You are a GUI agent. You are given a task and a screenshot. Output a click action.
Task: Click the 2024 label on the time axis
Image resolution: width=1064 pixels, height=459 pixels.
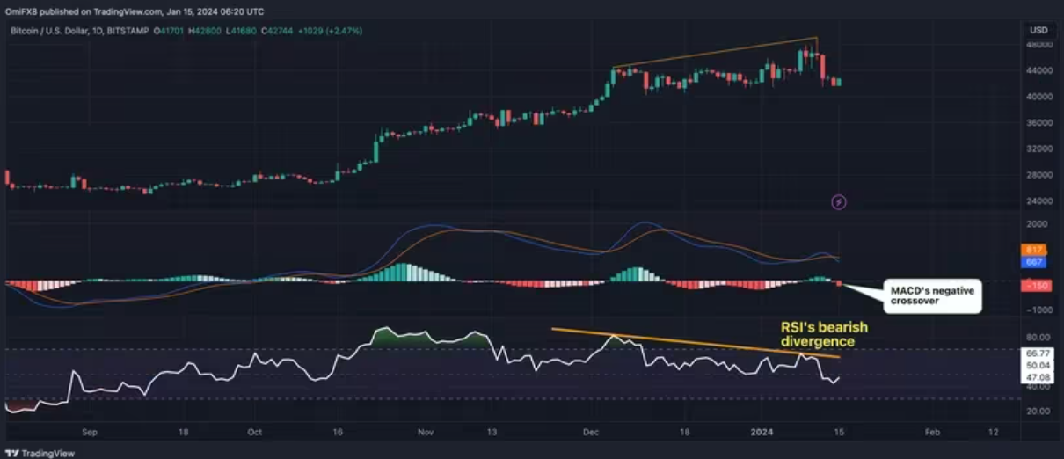pyautogui.click(x=768, y=433)
